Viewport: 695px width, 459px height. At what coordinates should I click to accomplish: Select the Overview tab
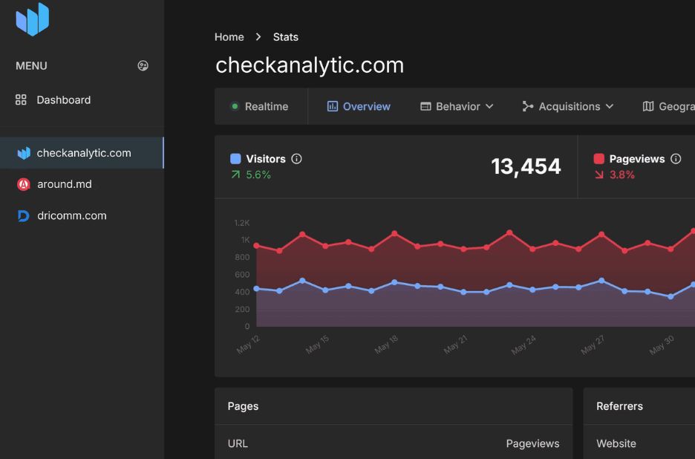(x=359, y=106)
